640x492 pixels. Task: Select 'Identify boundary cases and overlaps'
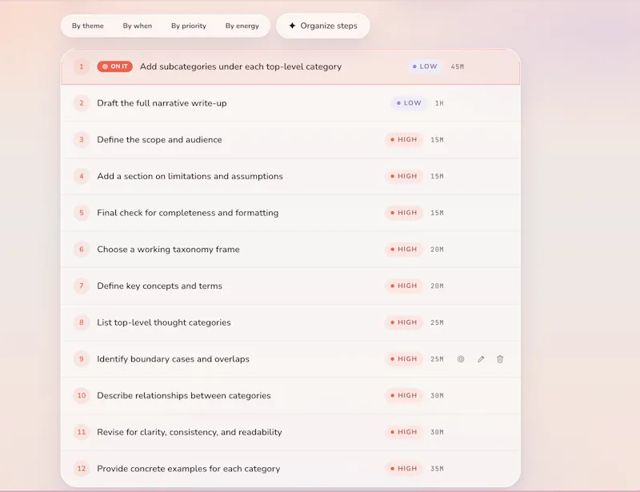[x=173, y=359]
